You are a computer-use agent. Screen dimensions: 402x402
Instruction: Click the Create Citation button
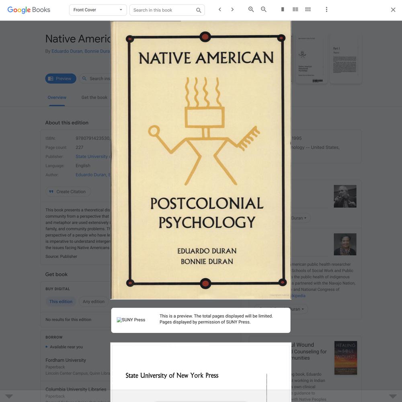point(68,191)
